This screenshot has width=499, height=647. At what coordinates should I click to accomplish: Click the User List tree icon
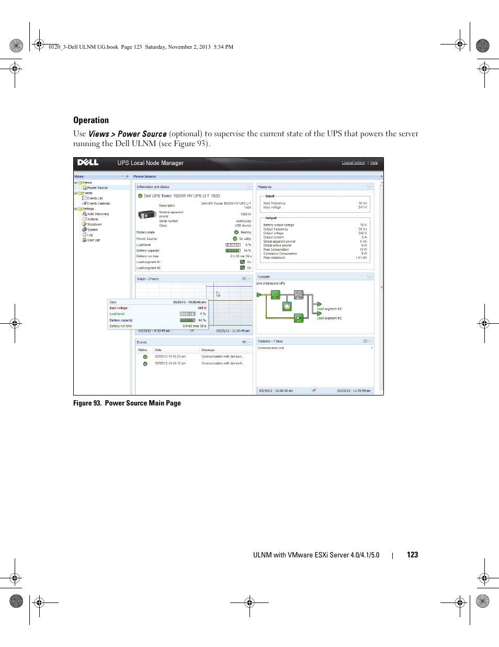point(85,240)
